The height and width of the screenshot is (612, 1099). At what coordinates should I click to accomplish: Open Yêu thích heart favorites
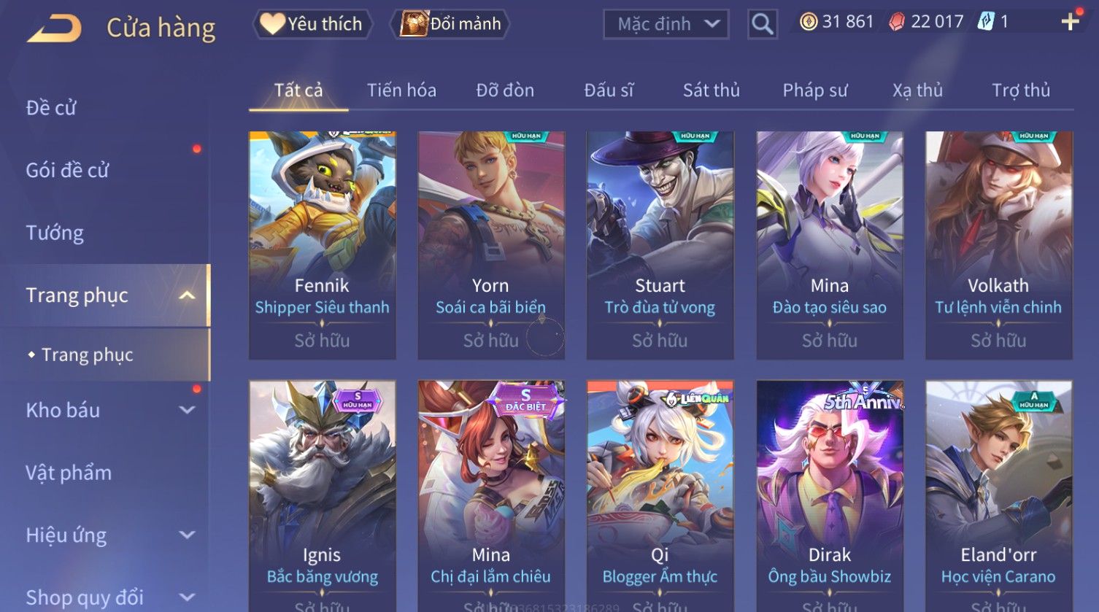tap(312, 24)
